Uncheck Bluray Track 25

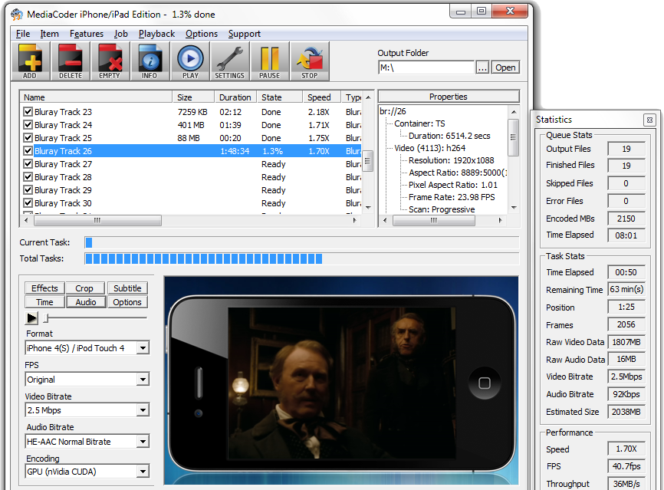pos(28,138)
